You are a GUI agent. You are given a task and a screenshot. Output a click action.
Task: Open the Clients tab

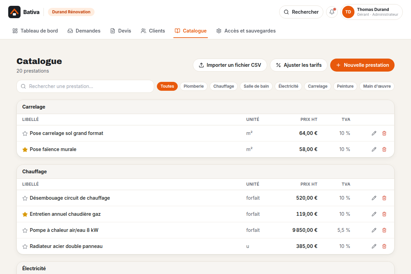click(153, 31)
